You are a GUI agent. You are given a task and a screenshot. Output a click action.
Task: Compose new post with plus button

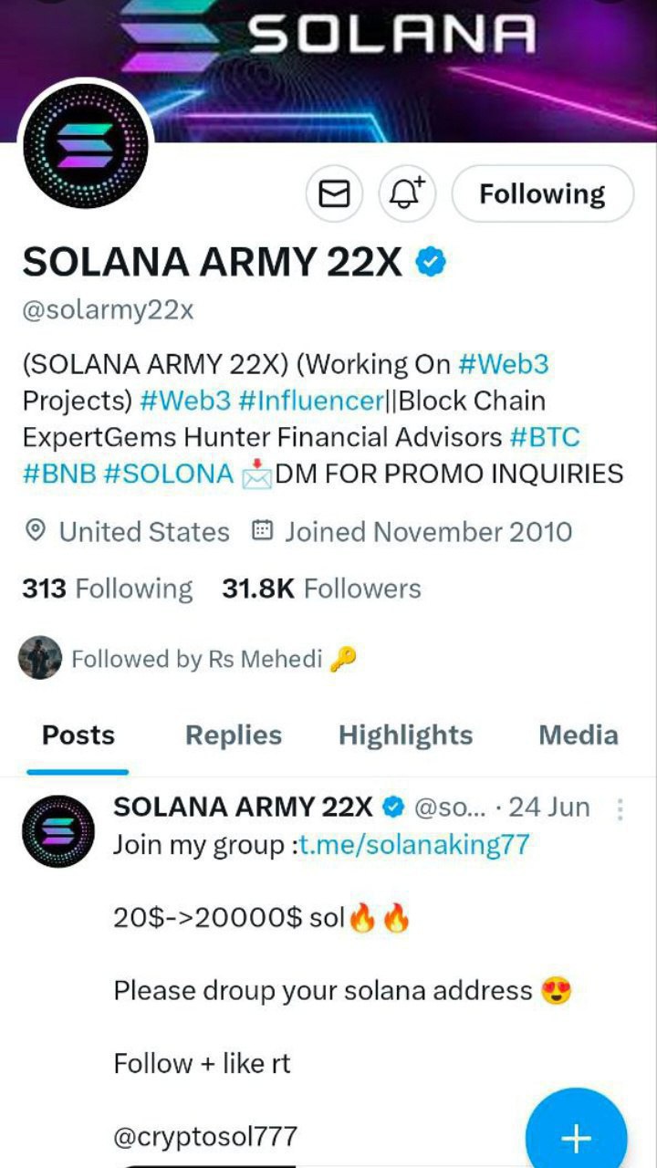[x=576, y=1138]
